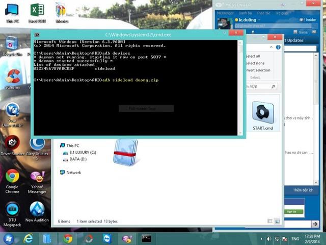
Task: Open Recycle Bin on desktop
Action: click(12, 44)
